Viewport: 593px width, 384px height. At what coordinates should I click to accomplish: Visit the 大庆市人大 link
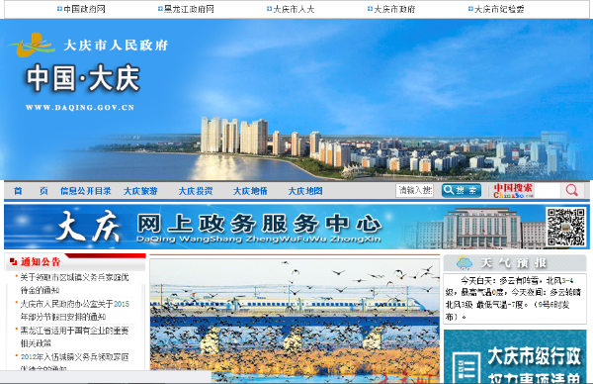coord(294,9)
